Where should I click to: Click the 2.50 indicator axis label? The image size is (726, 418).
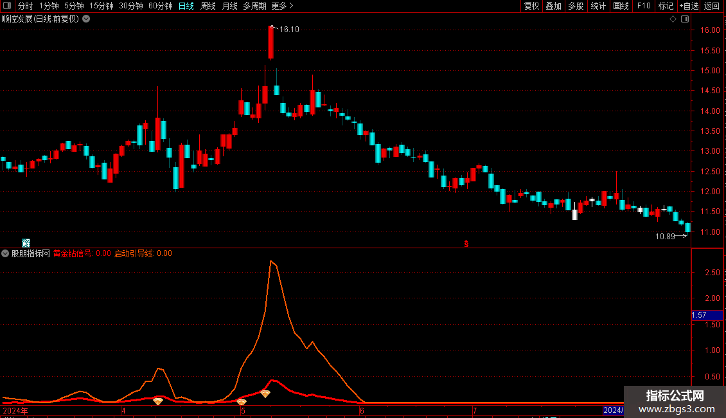[x=712, y=273]
